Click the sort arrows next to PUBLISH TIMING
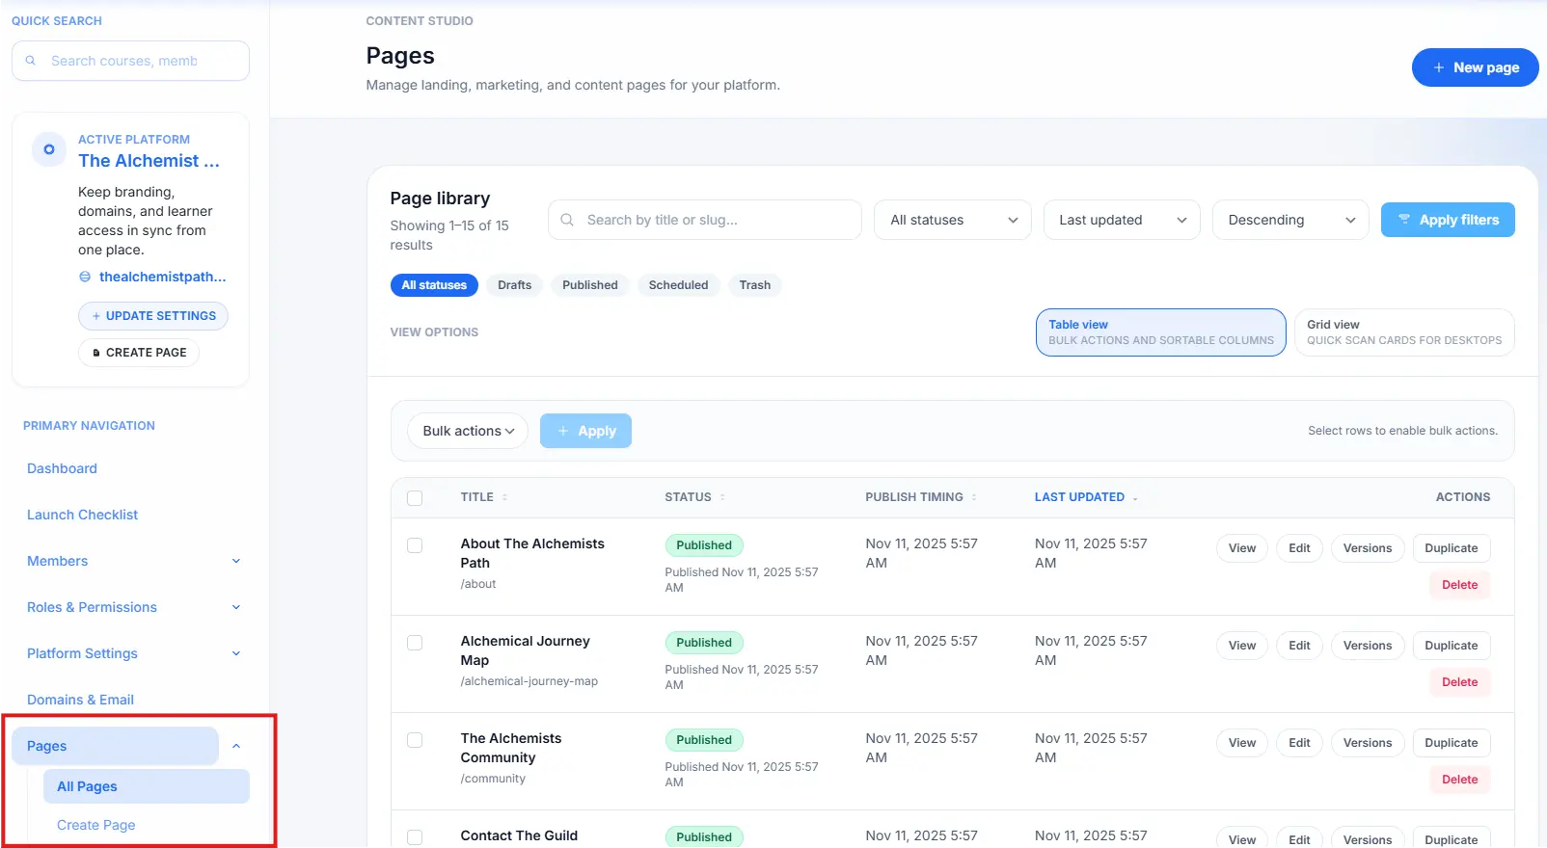Image resolution: width=1547 pixels, height=848 pixels. [974, 497]
